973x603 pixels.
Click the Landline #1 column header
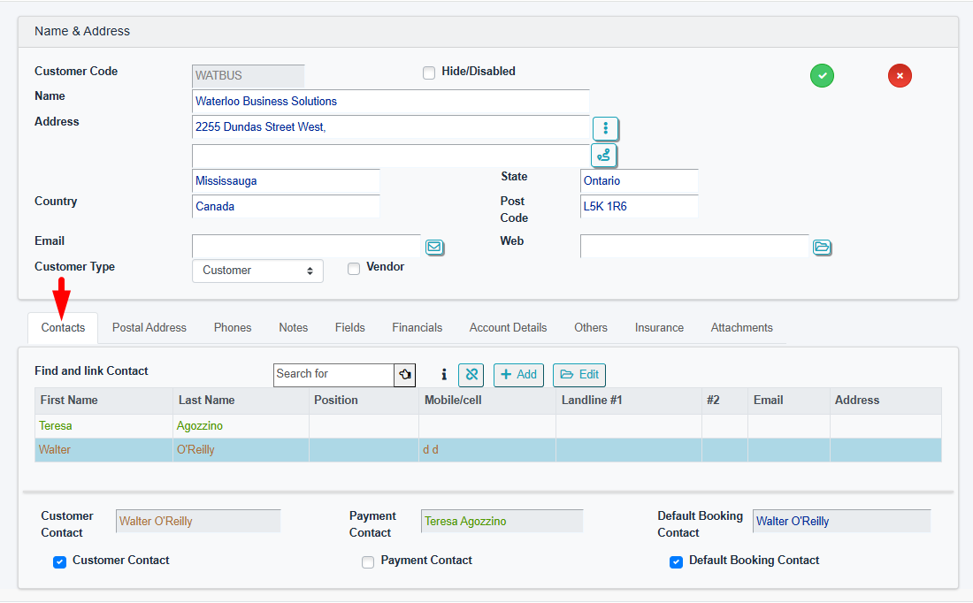point(629,401)
